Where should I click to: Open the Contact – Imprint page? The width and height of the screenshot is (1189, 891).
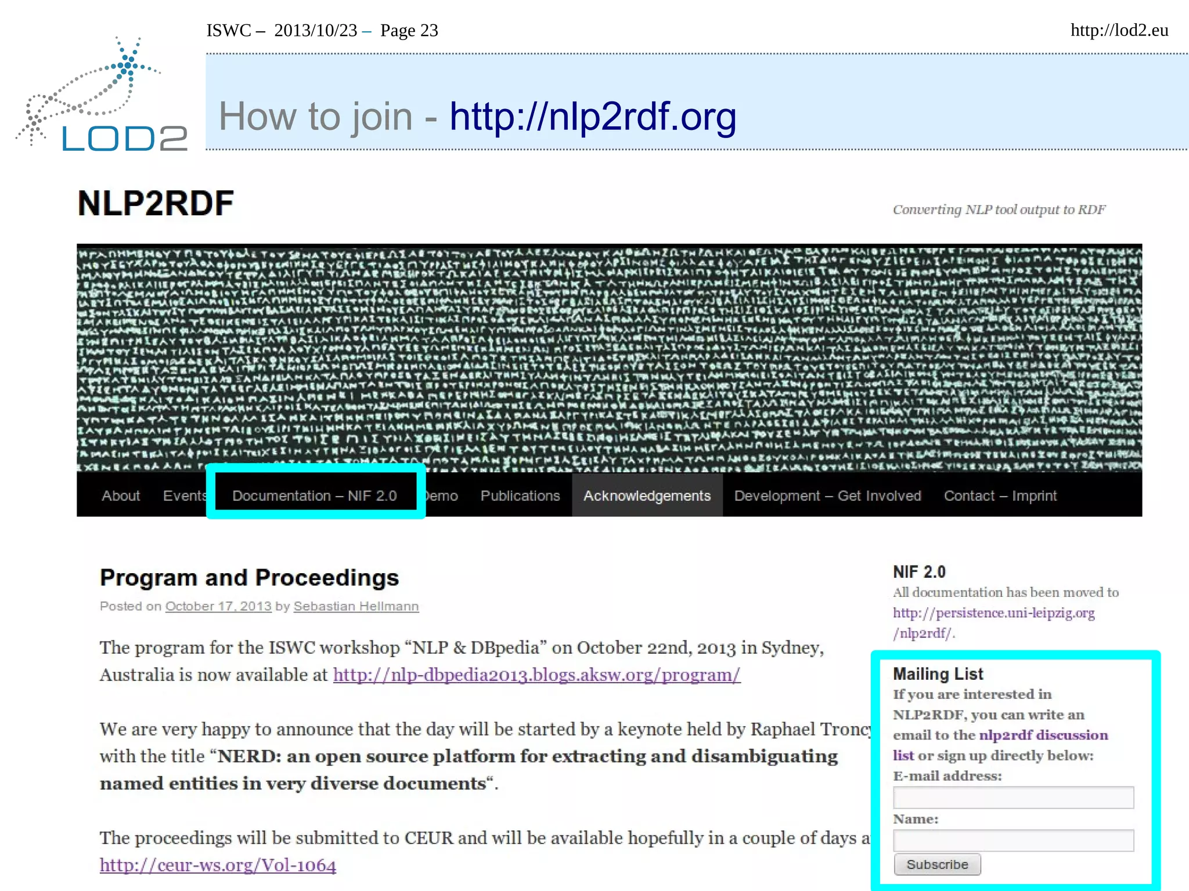[x=1000, y=496]
